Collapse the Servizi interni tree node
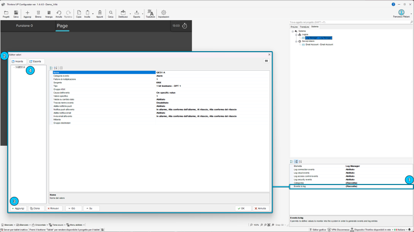 coord(296,41)
